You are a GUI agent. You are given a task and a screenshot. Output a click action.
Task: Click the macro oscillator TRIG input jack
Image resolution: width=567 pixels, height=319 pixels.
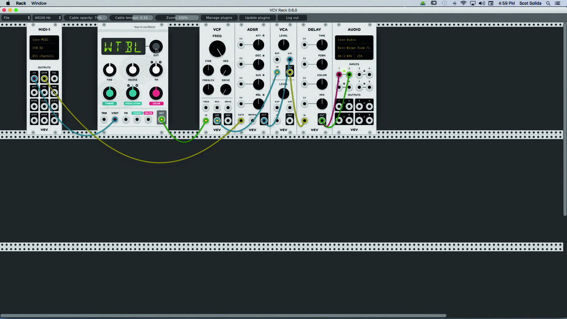click(x=104, y=119)
